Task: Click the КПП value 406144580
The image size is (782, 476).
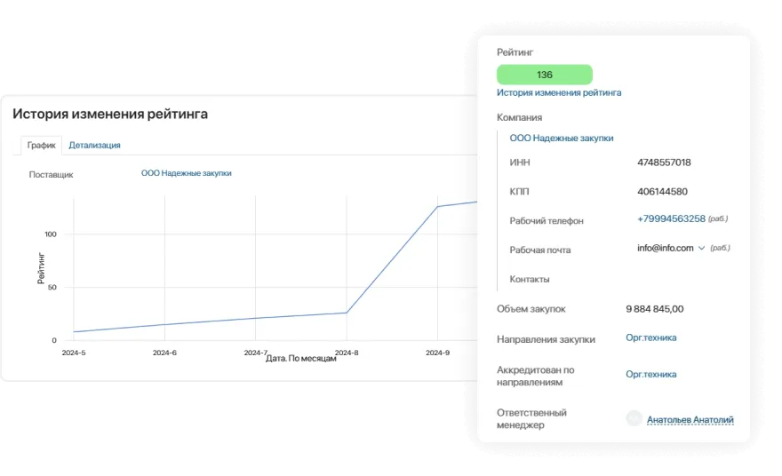Action: click(662, 192)
